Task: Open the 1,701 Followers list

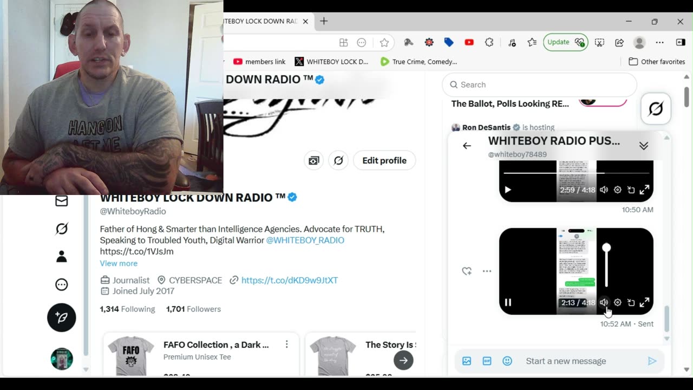Action: pyautogui.click(x=193, y=309)
